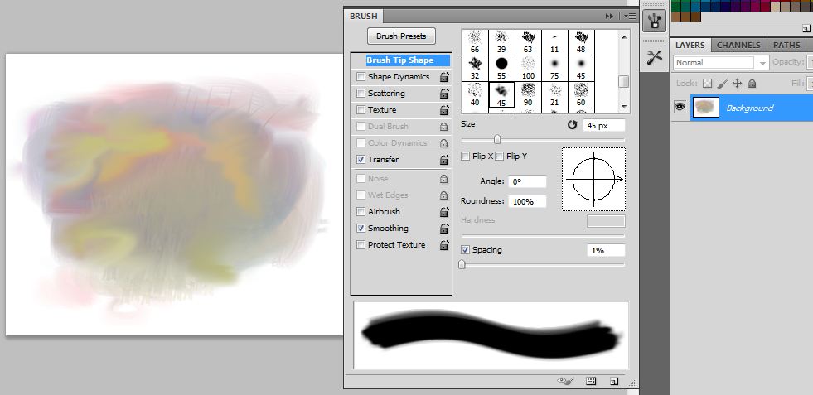The image size is (813, 395).
Task: Create a new brush icon
Action: coord(614,381)
